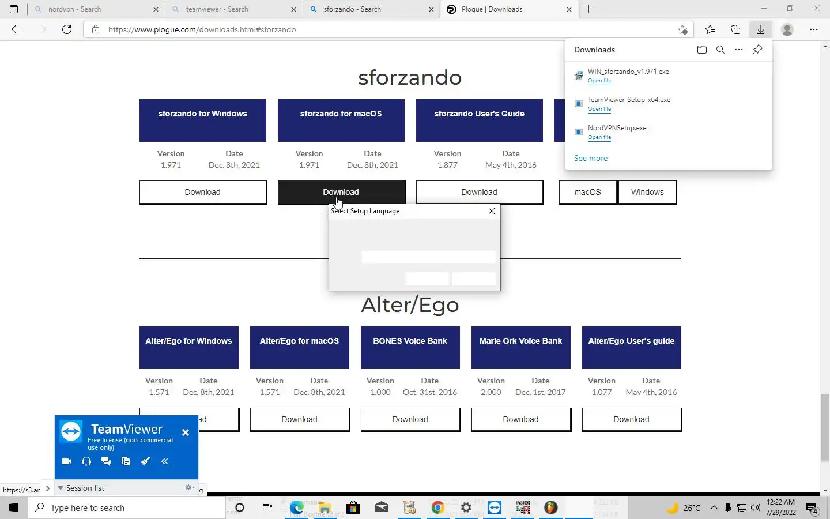Open TeamViewer on the taskbar
Screen dimensions: 830x519
(x=495, y=507)
